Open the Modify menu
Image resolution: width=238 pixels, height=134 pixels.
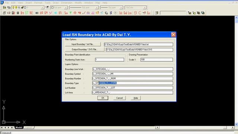coord(78,3)
